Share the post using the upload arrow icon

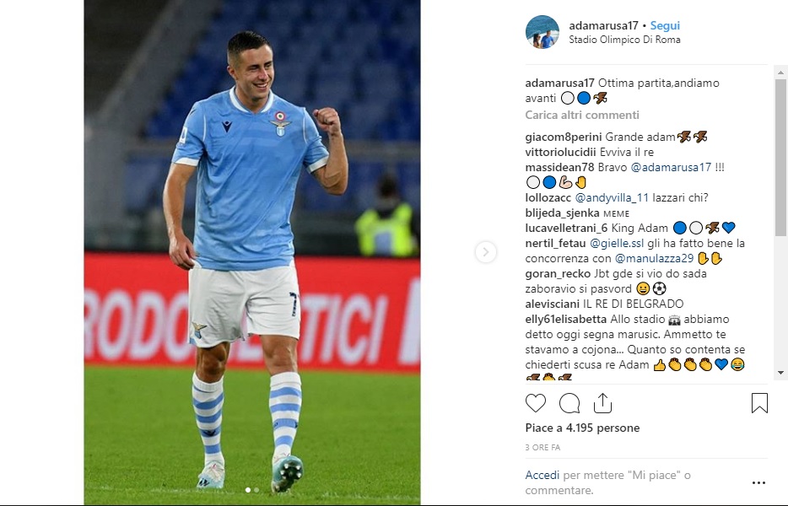tap(602, 403)
